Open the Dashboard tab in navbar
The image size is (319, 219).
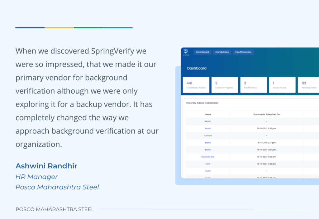coord(202,52)
